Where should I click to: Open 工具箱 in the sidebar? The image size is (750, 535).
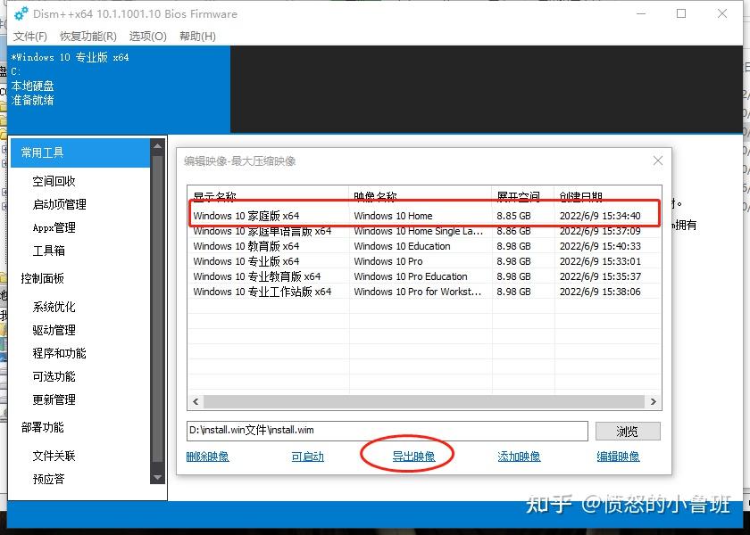pos(48,251)
